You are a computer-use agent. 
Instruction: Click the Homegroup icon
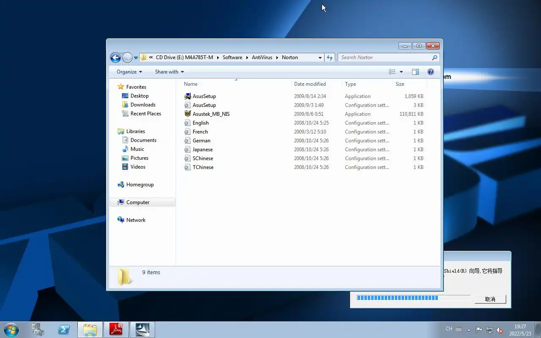click(121, 185)
